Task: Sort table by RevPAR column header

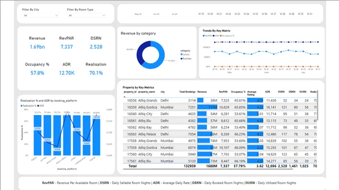Action: (223, 92)
